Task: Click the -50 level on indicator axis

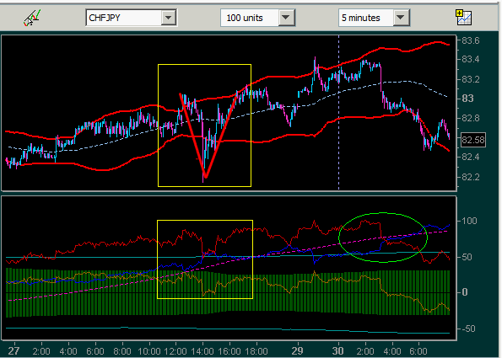Action: click(468, 329)
